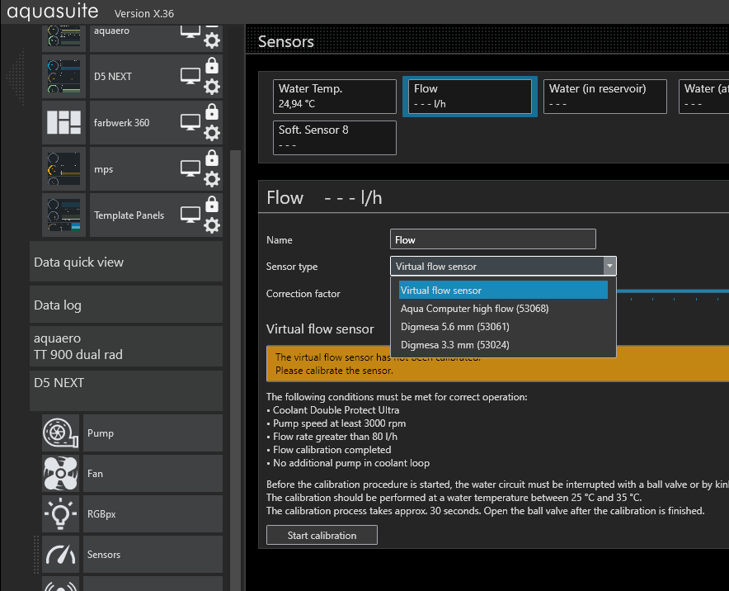Screen dimensions: 729x591
Task: Toggle the lock on D5 NEXT page
Action: (x=212, y=65)
